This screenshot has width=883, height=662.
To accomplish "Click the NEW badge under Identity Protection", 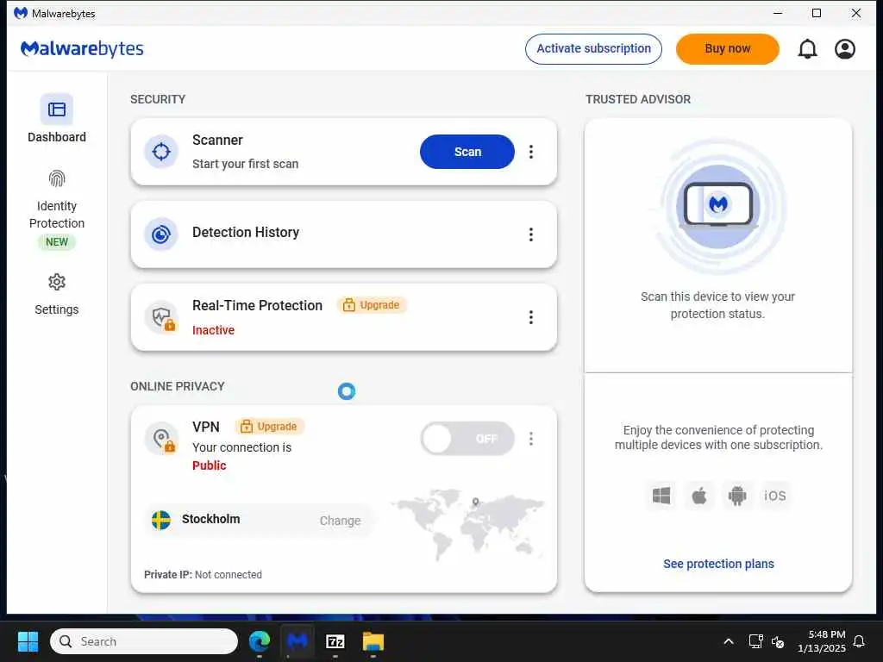I will [x=57, y=242].
